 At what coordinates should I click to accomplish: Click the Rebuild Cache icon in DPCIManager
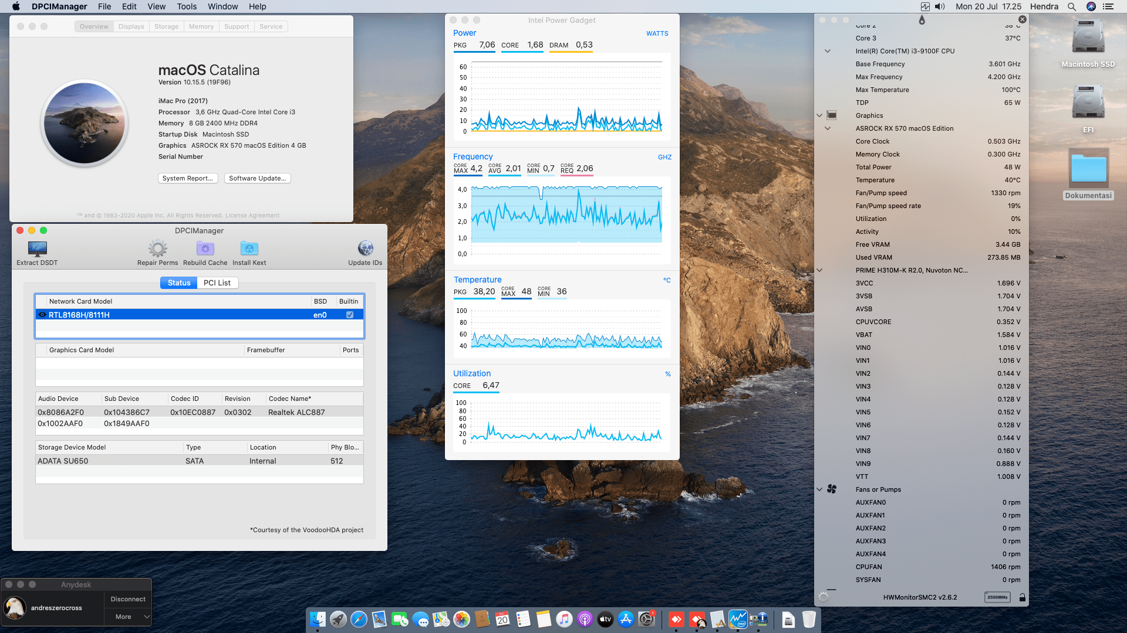(205, 249)
